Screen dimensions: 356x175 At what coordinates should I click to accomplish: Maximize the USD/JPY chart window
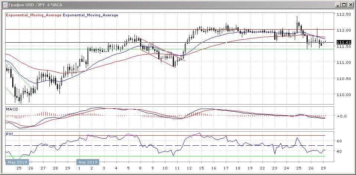343,4
